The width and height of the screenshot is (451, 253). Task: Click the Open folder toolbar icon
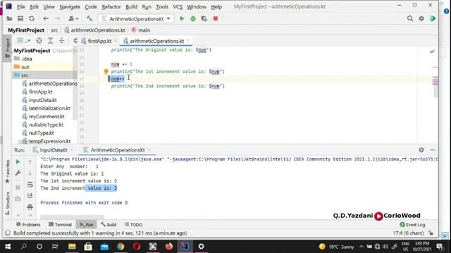(9, 19)
